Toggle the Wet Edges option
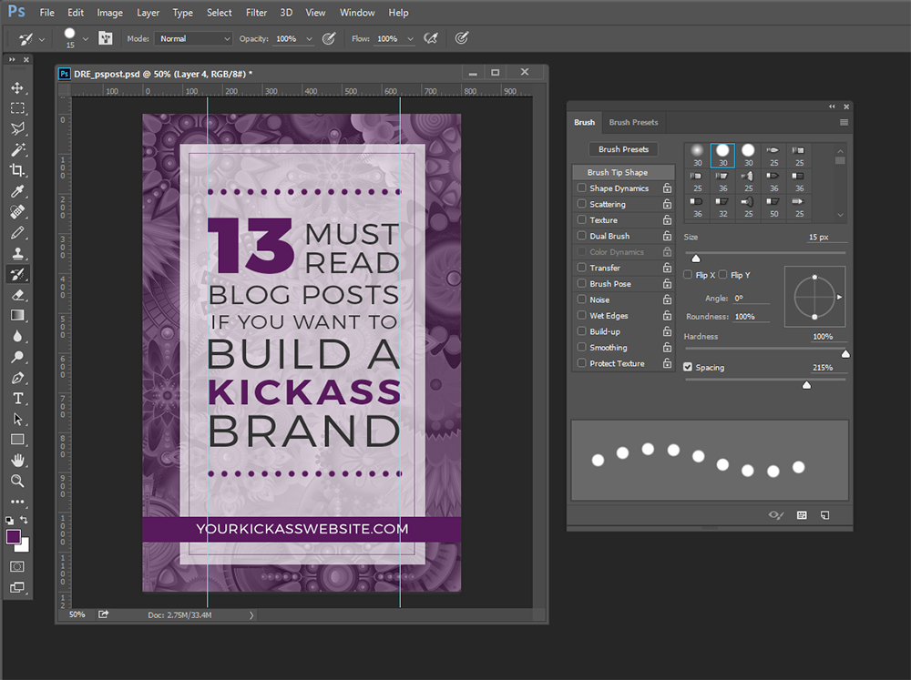The height and width of the screenshot is (680, 911). [x=580, y=315]
